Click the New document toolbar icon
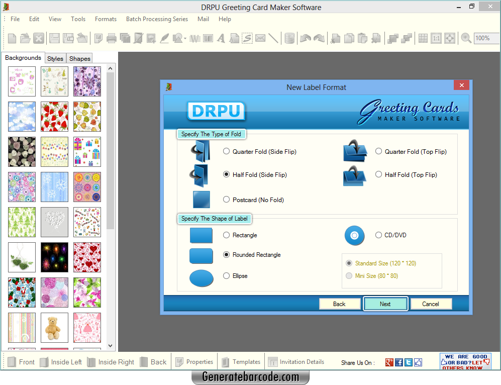This screenshot has width=501, height=385. coord(12,38)
